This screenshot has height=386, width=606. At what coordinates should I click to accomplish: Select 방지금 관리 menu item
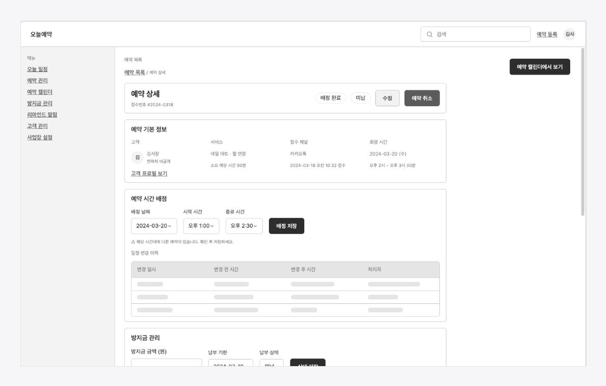(x=40, y=103)
